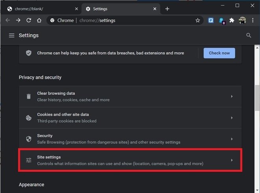Open the ghost extension with badge
The width and height of the screenshot is (260, 193).
[222, 21]
